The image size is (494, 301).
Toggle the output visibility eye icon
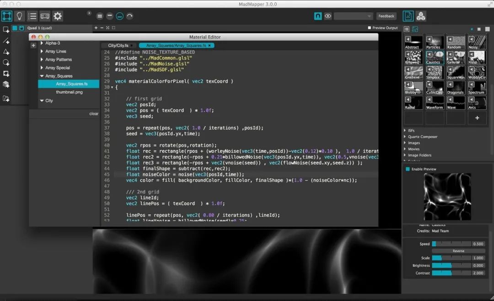[x=328, y=16]
